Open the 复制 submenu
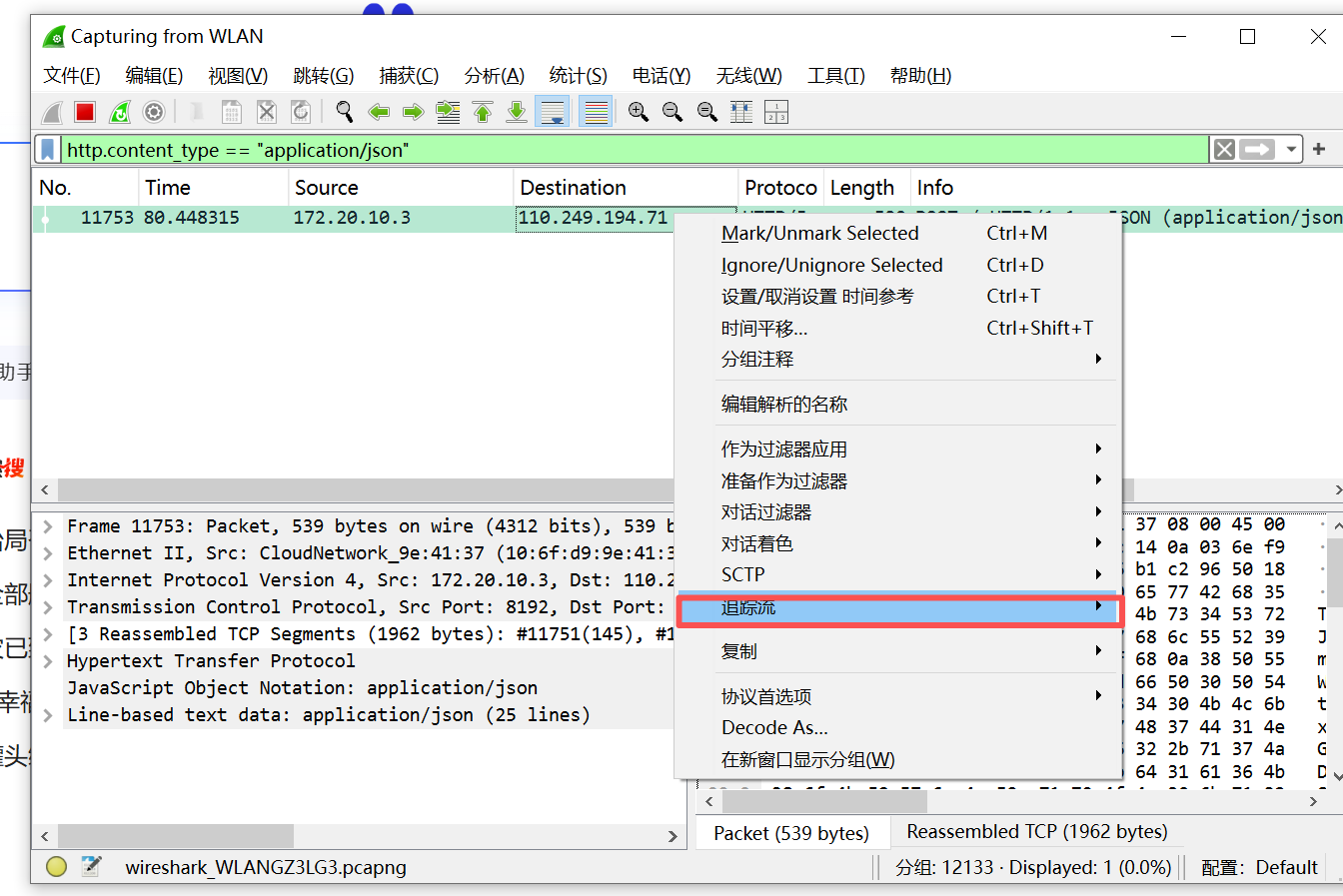The width and height of the screenshot is (1343, 896). [897, 651]
